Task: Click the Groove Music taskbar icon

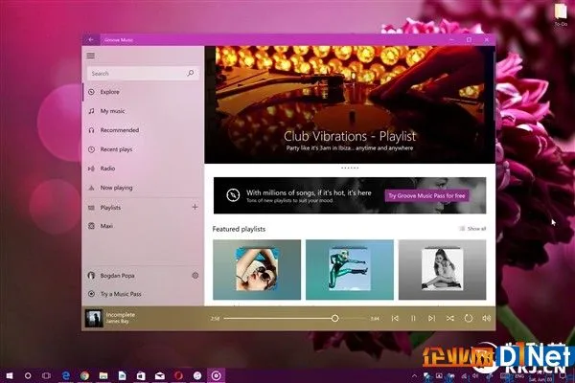Action: tap(217, 375)
